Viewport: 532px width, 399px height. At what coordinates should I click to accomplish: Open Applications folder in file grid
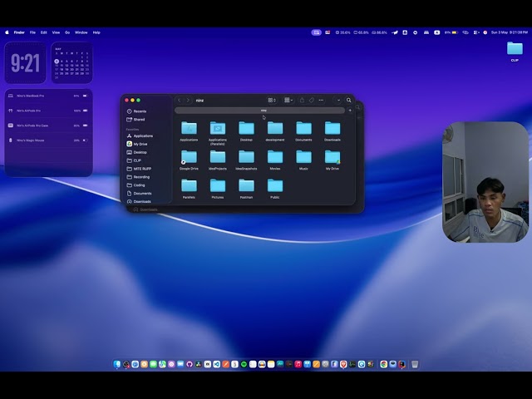[189, 131]
